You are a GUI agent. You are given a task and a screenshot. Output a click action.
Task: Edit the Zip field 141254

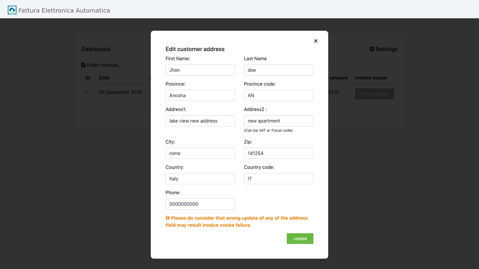pyautogui.click(x=278, y=153)
